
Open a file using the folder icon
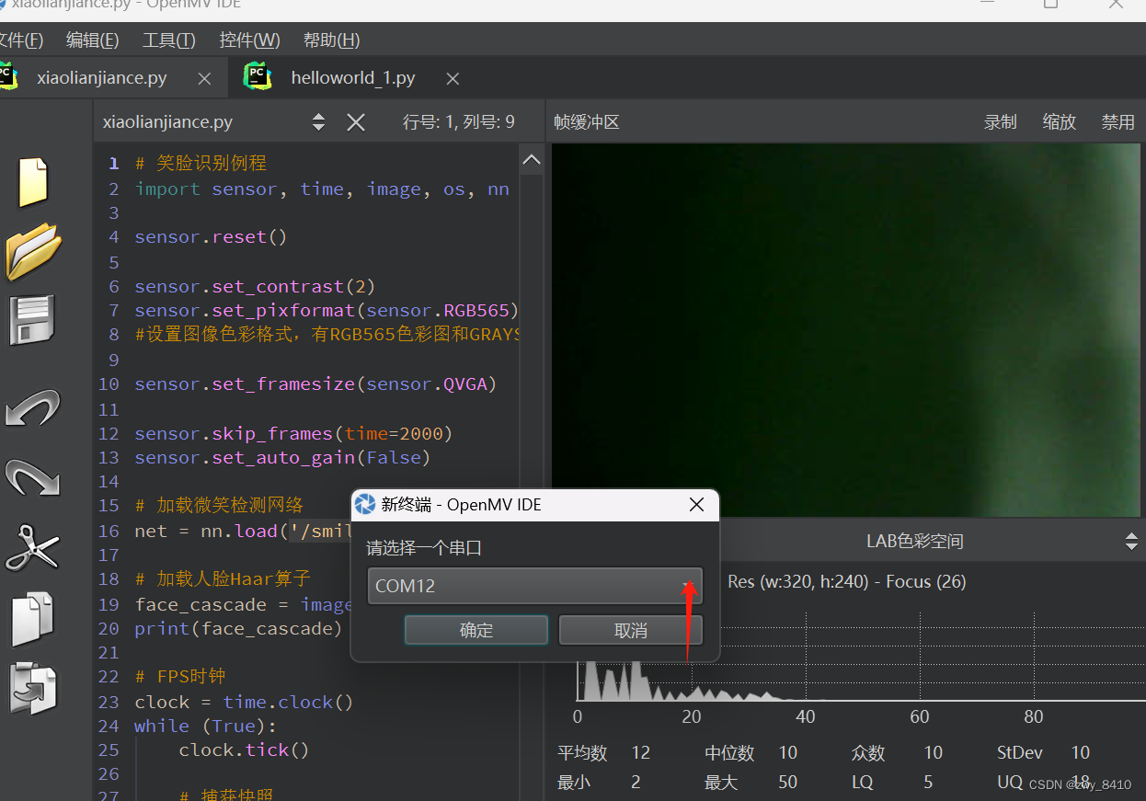(32, 251)
